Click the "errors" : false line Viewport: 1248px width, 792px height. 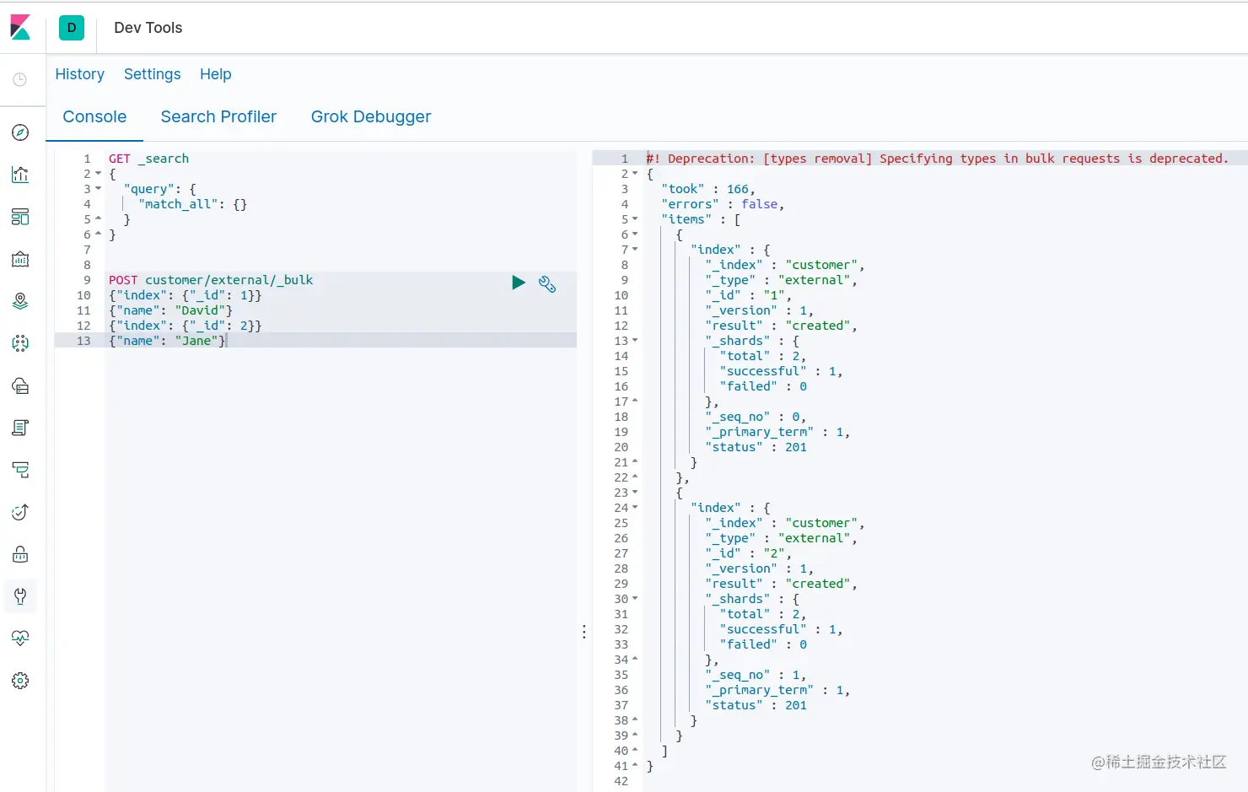pyautogui.click(x=723, y=204)
